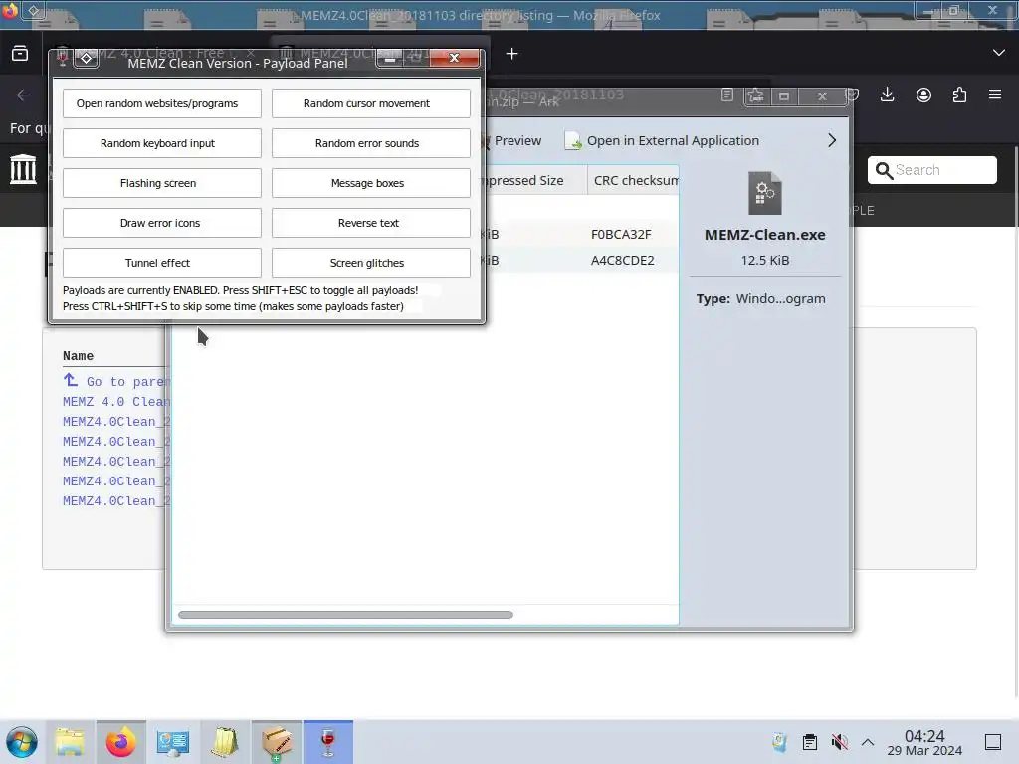Click the muted volume tray icon
The width and height of the screenshot is (1019, 764).
(x=839, y=742)
